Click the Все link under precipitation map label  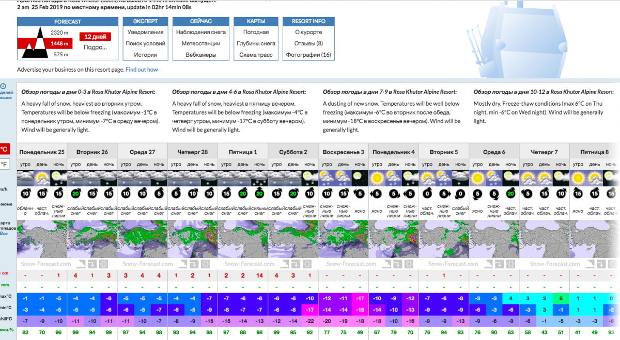click(3, 233)
